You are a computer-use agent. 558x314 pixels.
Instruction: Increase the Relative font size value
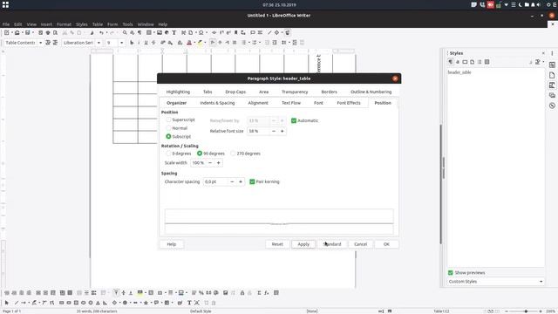click(x=282, y=132)
